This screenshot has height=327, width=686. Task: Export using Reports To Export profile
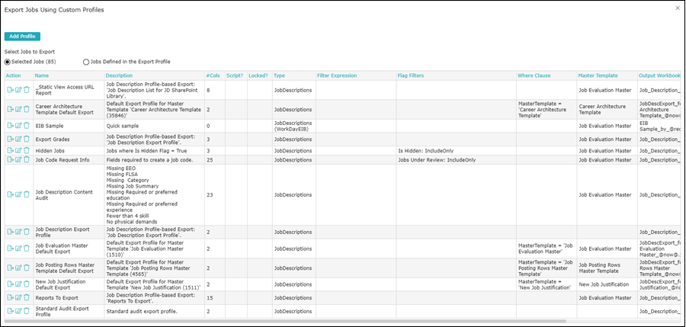[x=10, y=297]
